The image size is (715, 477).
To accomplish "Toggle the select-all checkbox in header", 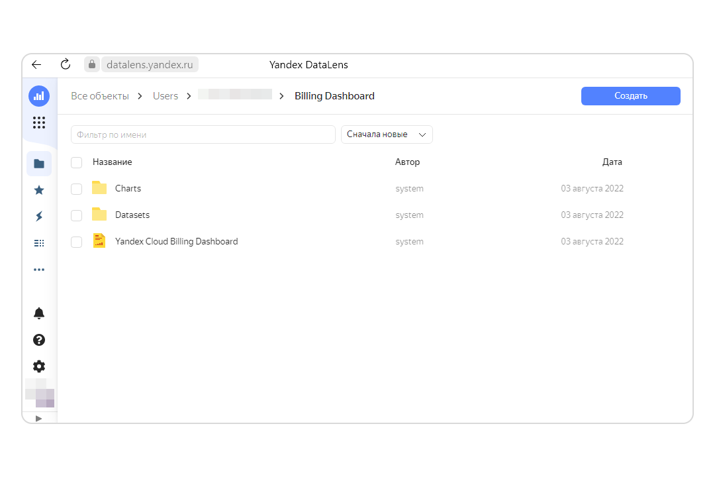I will pyautogui.click(x=77, y=162).
